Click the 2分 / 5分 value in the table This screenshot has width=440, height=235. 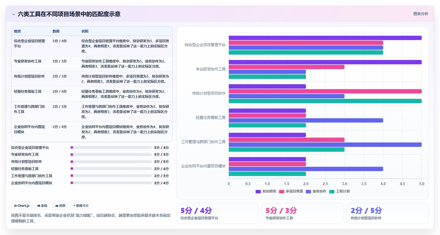[60, 76]
